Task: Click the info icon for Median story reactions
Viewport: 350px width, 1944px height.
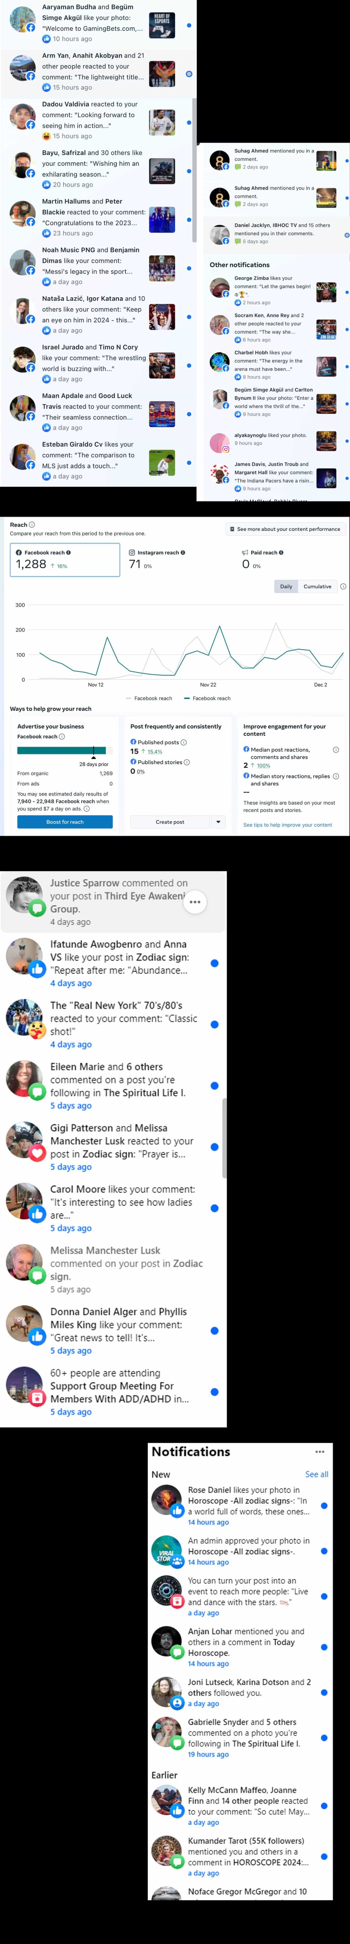Action: click(336, 776)
